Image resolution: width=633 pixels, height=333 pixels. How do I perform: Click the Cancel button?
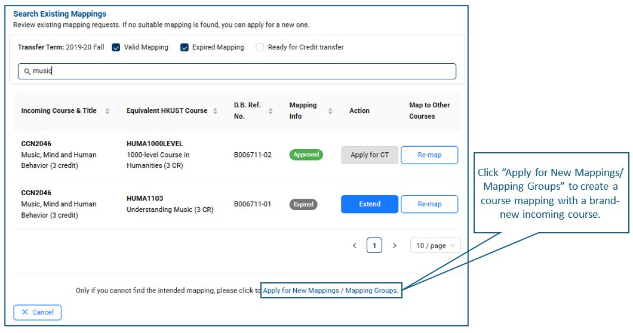click(37, 313)
